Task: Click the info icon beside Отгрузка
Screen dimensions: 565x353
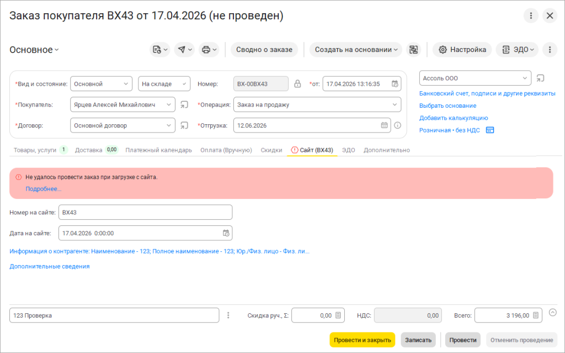Action: pyautogui.click(x=397, y=125)
